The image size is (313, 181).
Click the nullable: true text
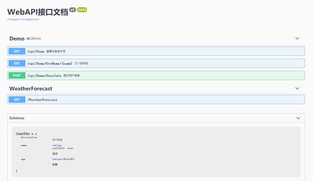tap(63, 148)
